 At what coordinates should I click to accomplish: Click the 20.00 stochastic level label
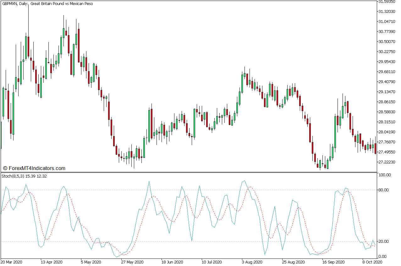[x=384, y=242]
